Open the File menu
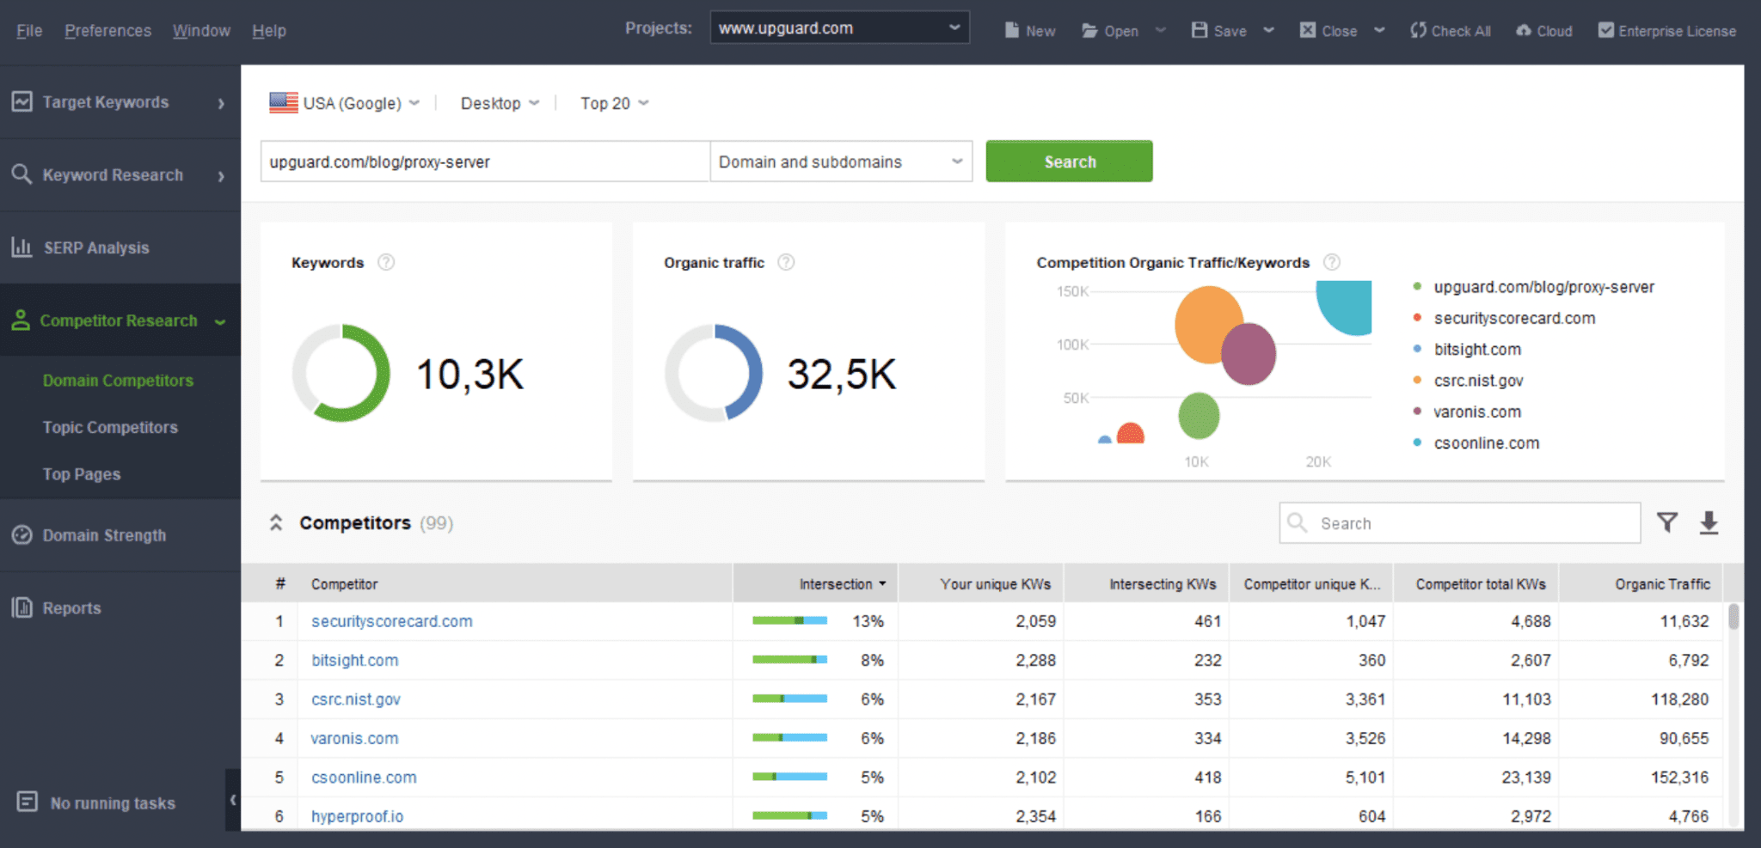 28,30
